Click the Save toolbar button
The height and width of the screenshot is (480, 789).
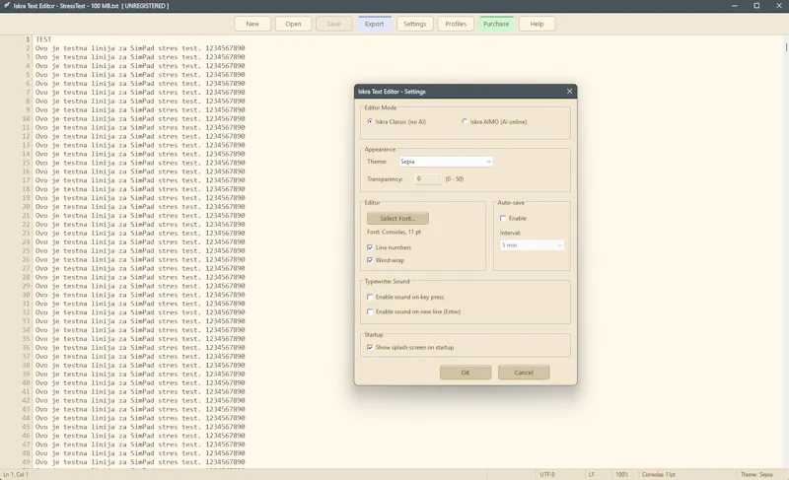[x=333, y=24]
